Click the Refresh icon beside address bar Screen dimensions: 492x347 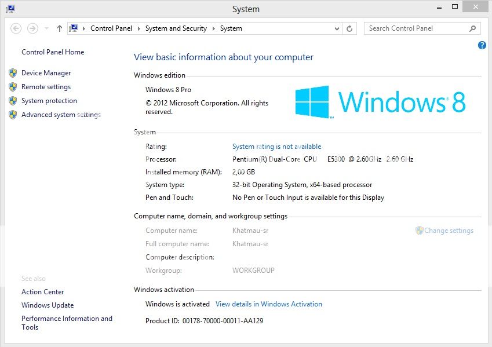coord(349,28)
